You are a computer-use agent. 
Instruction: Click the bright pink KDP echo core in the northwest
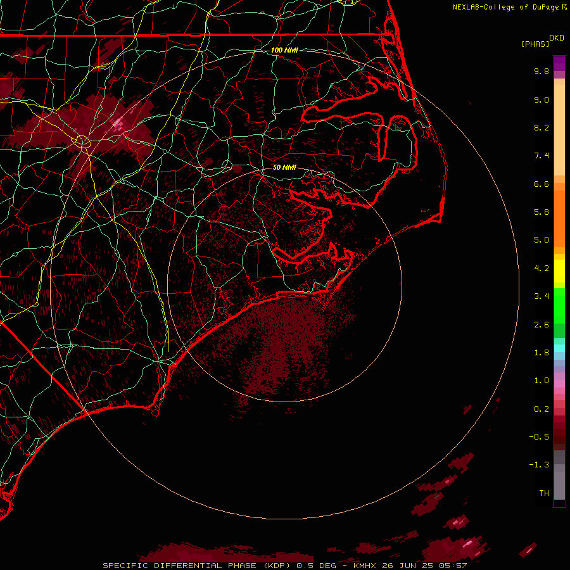coord(118,124)
